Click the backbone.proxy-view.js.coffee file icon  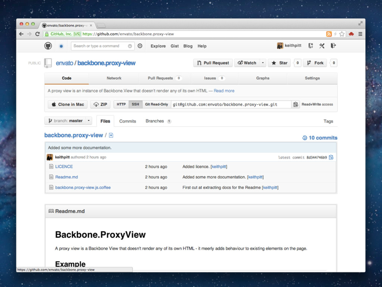tap(51, 188)
